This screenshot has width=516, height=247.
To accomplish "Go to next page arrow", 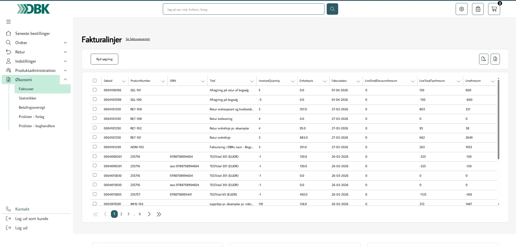I will tap(149, 214).
